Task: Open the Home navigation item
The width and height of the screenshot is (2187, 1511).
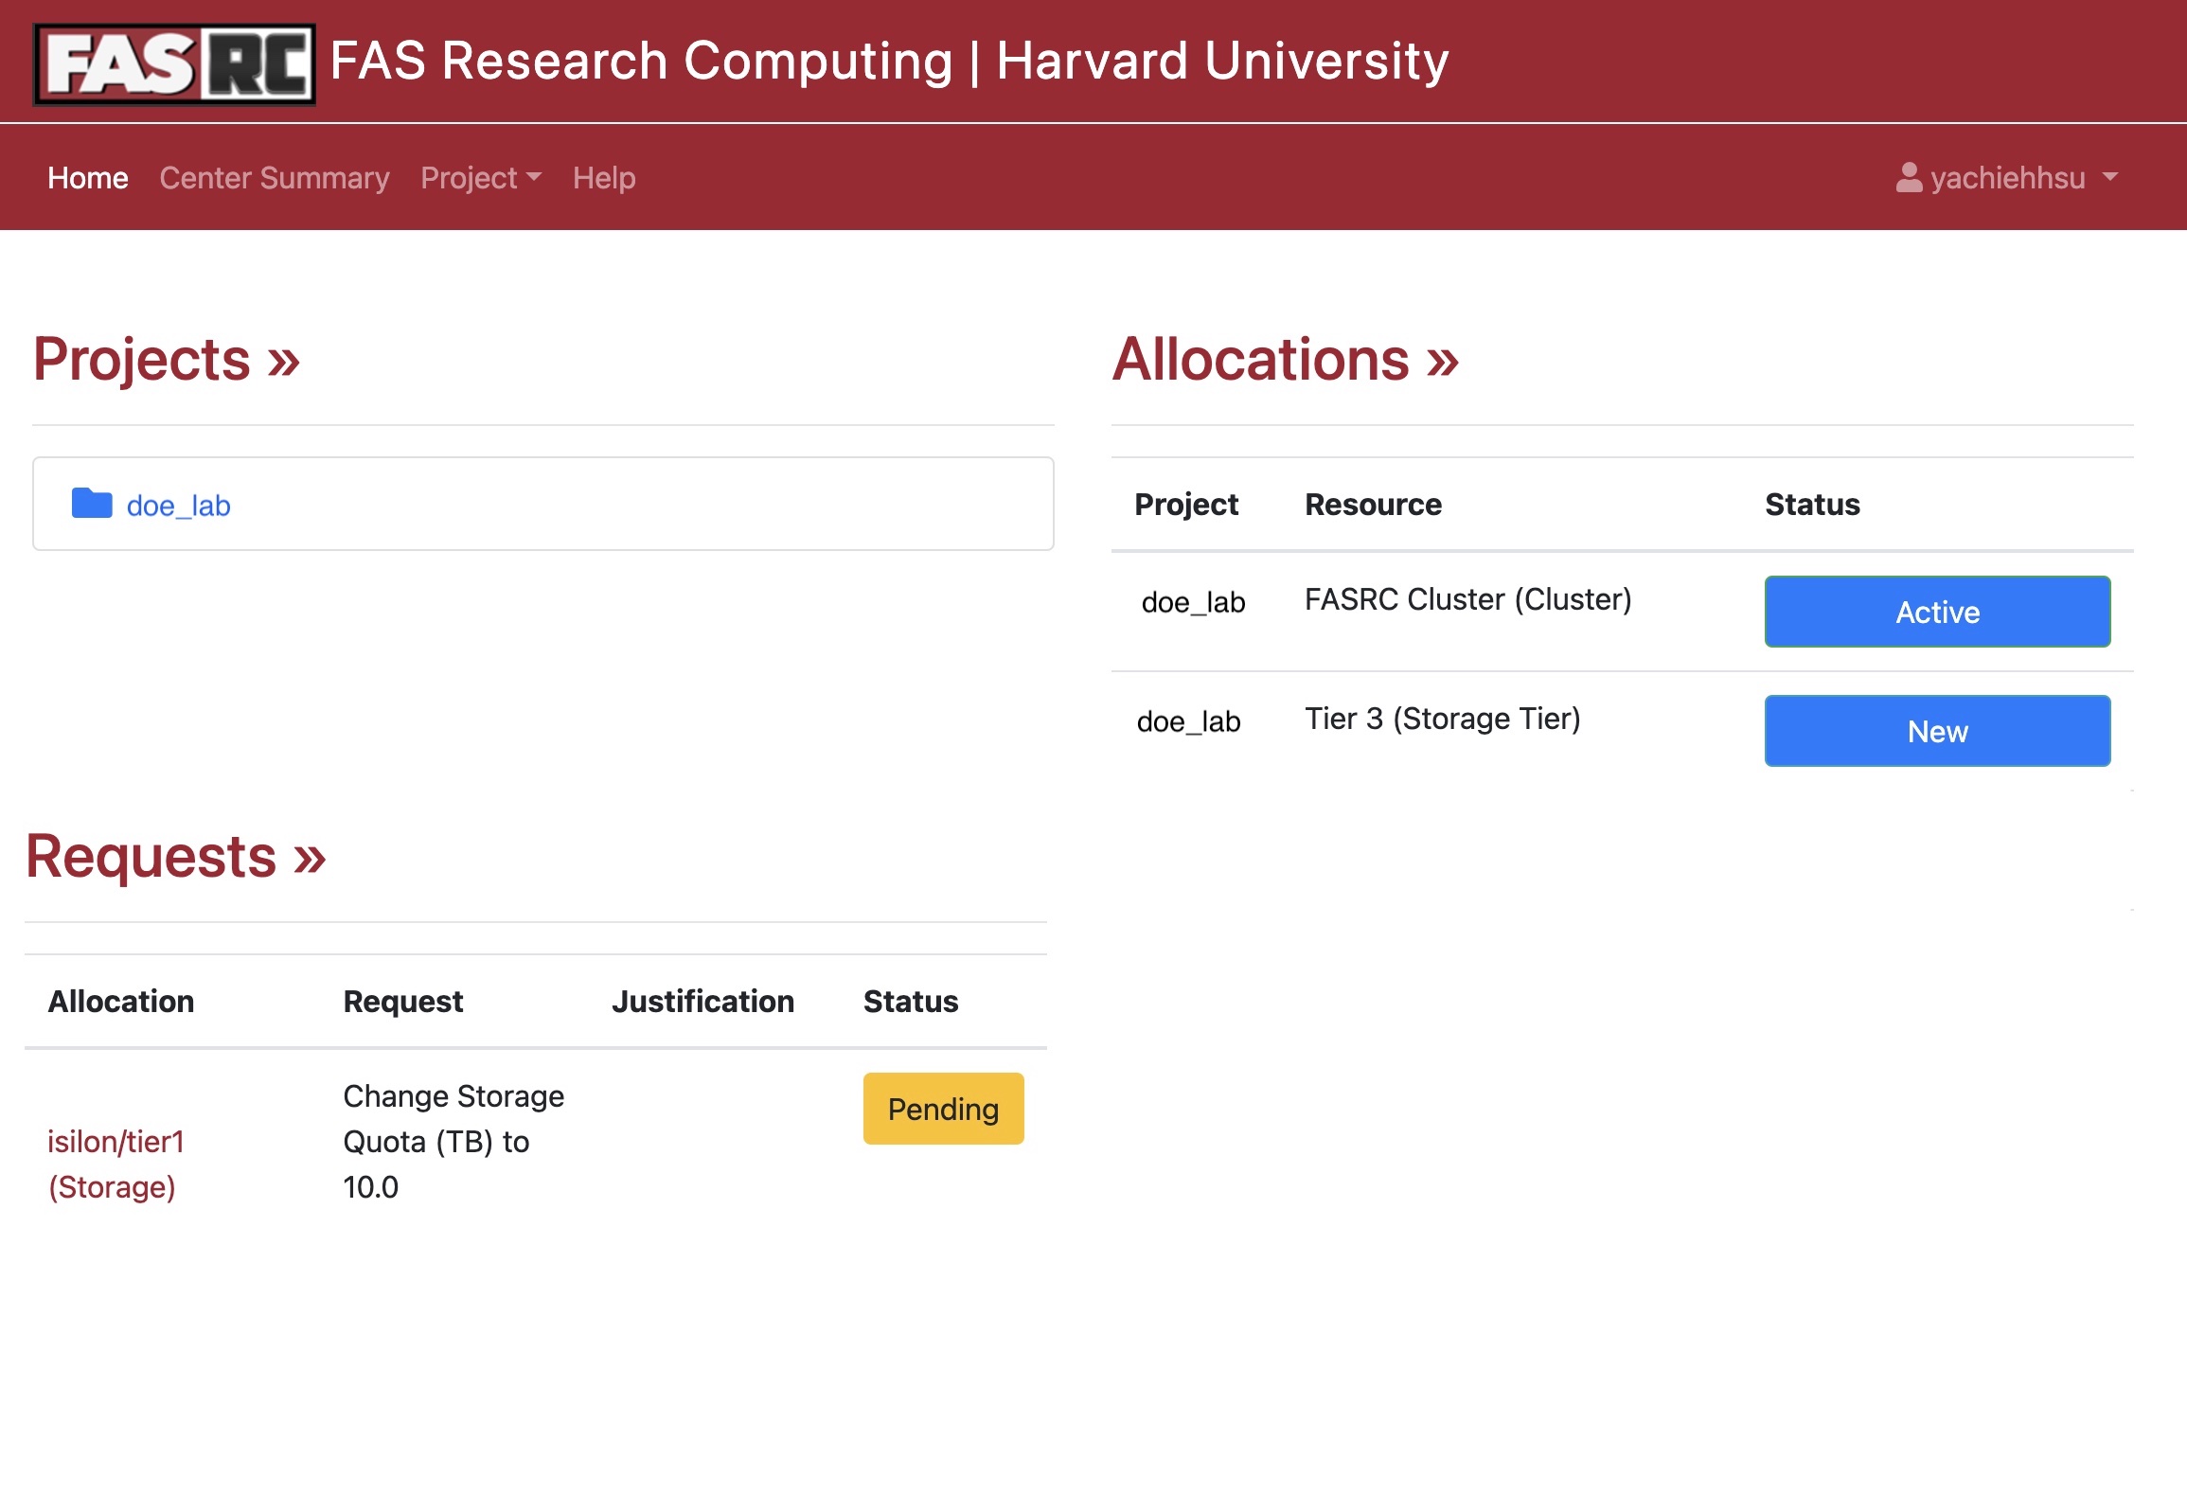Action: click(88, 178)
